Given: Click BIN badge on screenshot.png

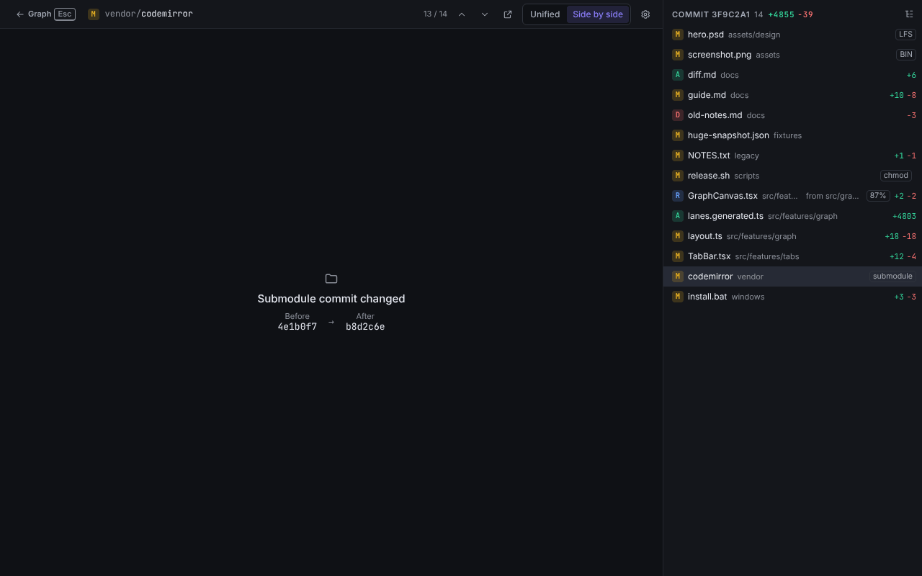Looking at the screenshot, I should click(x=906, y=55).
